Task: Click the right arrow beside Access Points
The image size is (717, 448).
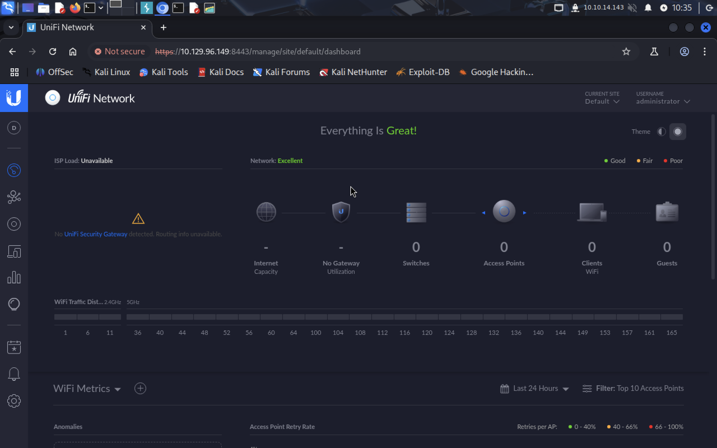Action: click(524, 213)
